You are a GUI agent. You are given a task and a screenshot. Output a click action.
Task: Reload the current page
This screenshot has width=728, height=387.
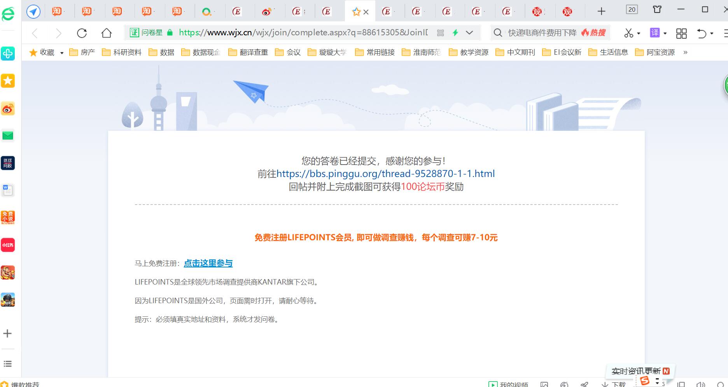coord(82,33)
